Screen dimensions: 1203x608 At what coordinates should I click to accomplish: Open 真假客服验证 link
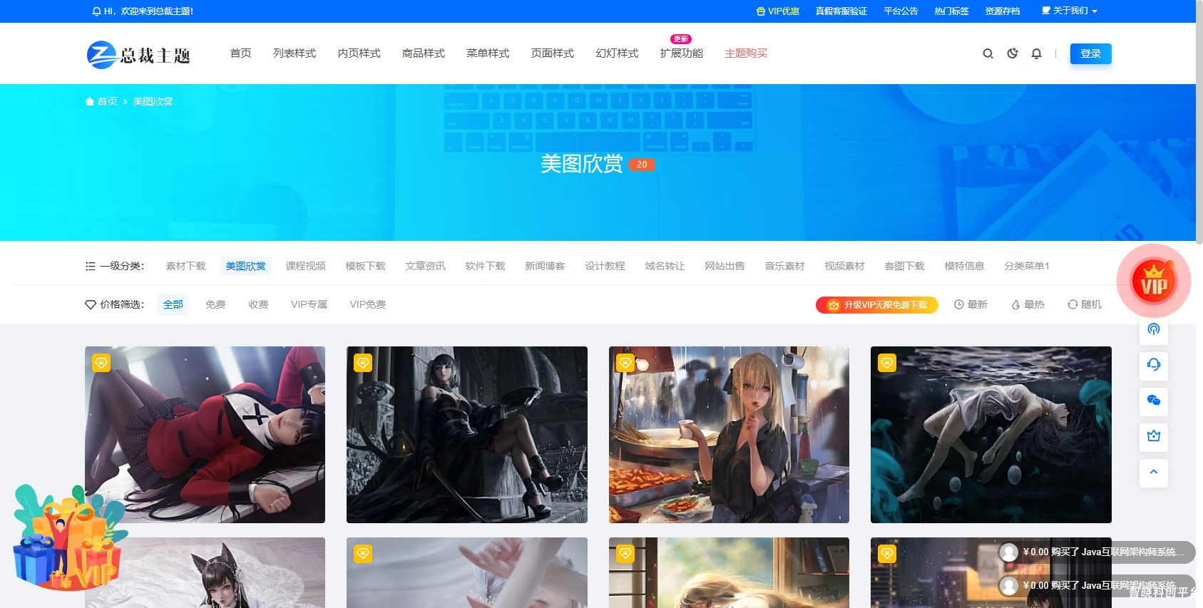click(x=841, y=11)
